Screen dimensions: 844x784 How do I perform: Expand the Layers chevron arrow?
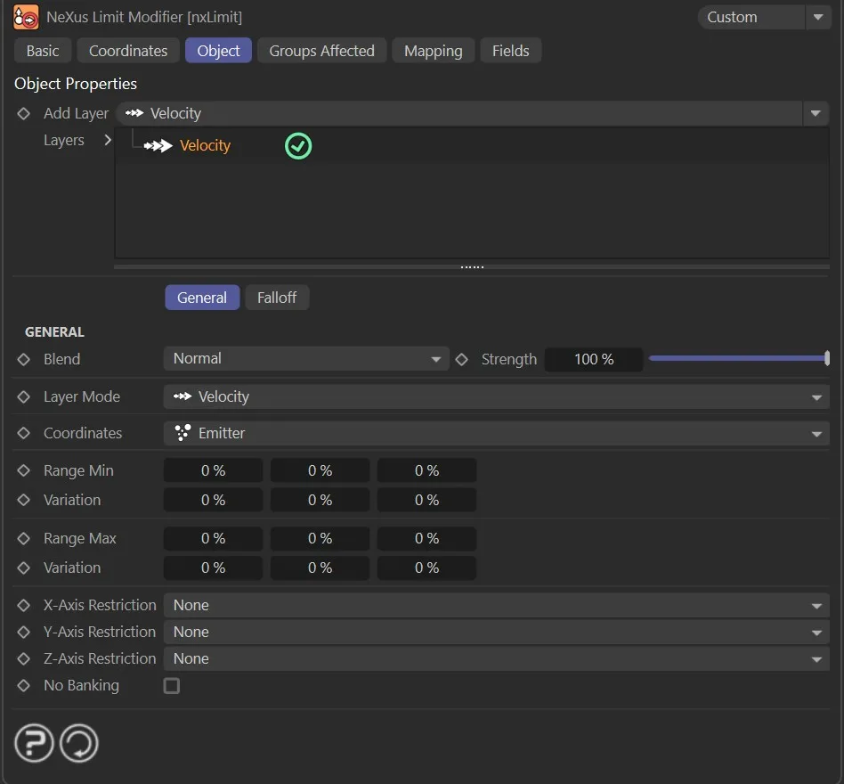[108, 141]
